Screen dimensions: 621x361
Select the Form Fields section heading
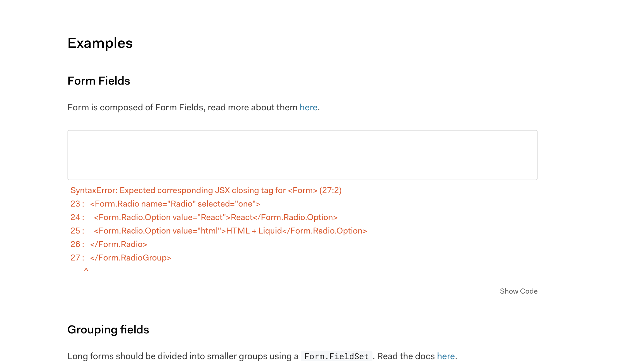98,81
